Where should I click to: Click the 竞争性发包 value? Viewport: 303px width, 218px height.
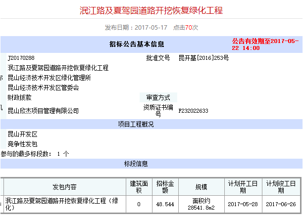pos(22,144)
